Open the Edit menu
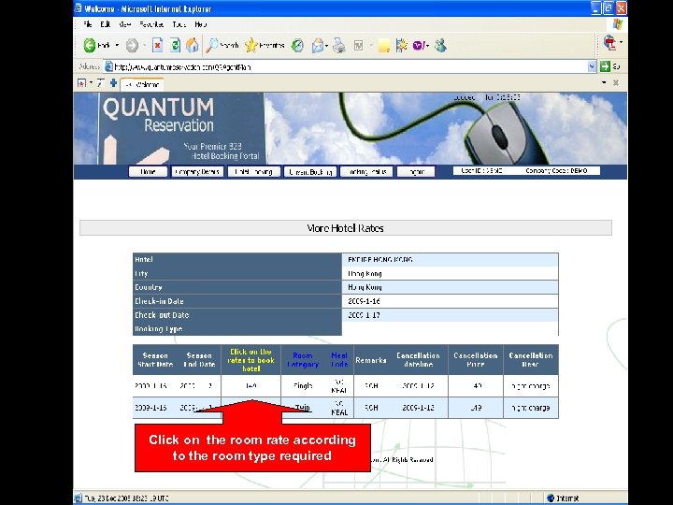The image size is (673, 505). click(x=105, y=24)
